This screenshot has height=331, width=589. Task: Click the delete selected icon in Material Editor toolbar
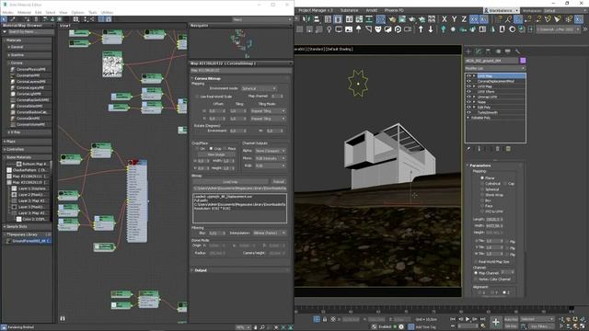pos(36,19)
